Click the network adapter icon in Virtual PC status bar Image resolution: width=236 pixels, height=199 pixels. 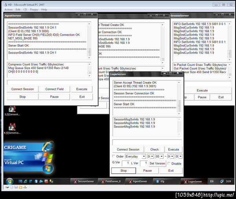[25, 187]
